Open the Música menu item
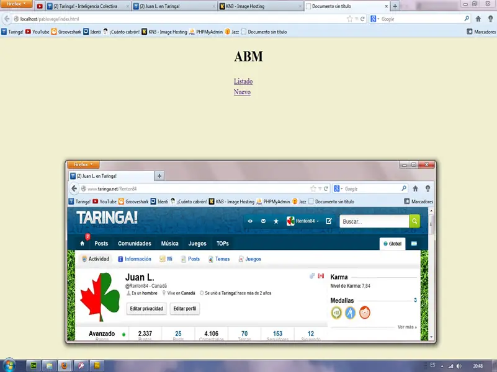The height and width of the screenshot is (372, 497). (x=169, y=244)
